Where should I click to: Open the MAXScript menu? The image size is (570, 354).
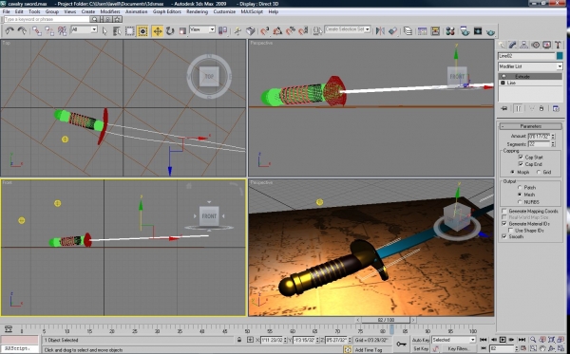tap(252, 11)
